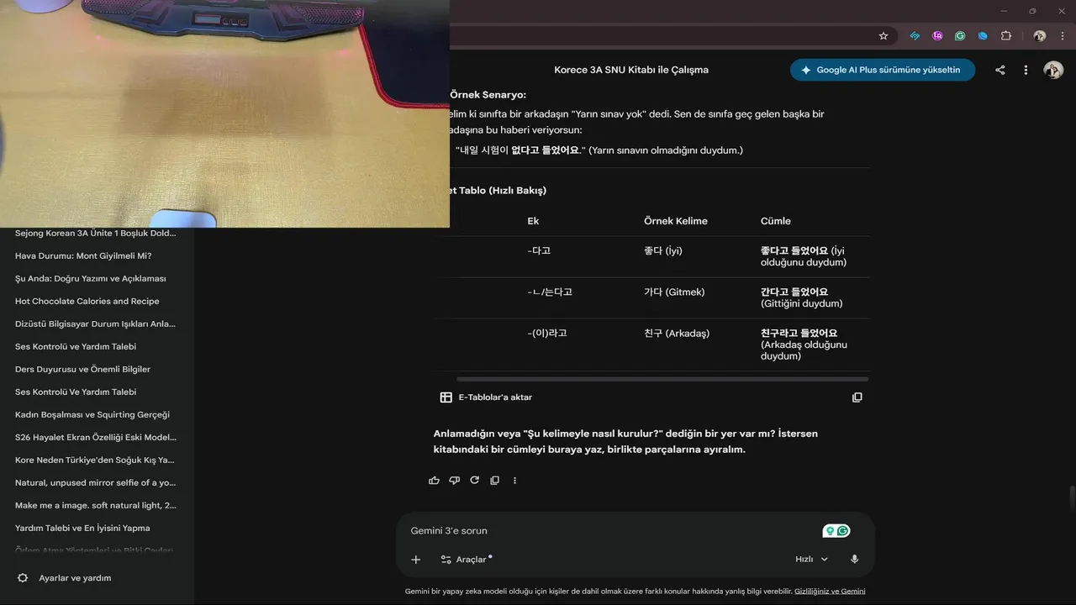Click cell 간다고 들었어요 (Gittiğini duydum)
The height and width of the screenshot is (605, 1076).
coord(801,297)
